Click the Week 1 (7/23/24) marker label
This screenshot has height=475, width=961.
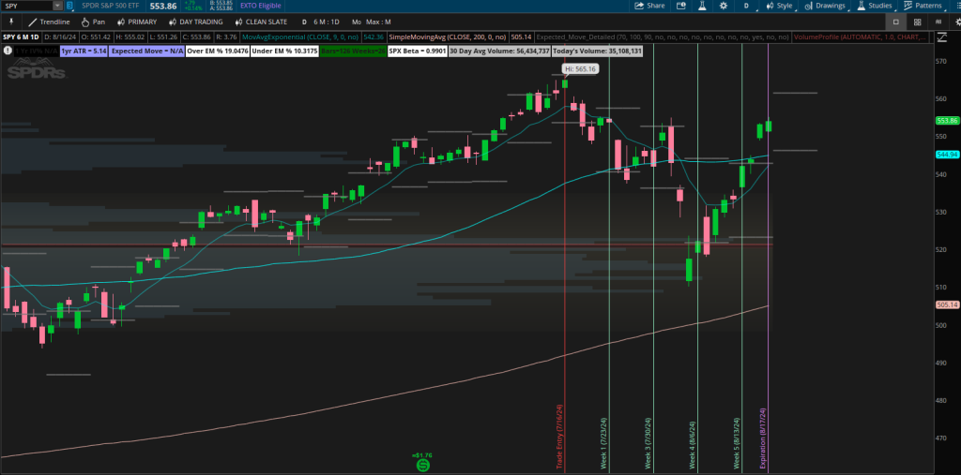[603, 444]
